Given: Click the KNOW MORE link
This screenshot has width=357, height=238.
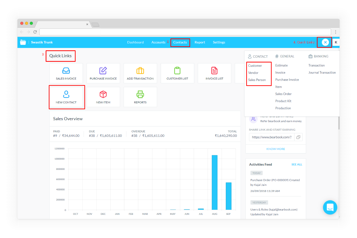Looking at the screenshot, I should coord(276,149).
